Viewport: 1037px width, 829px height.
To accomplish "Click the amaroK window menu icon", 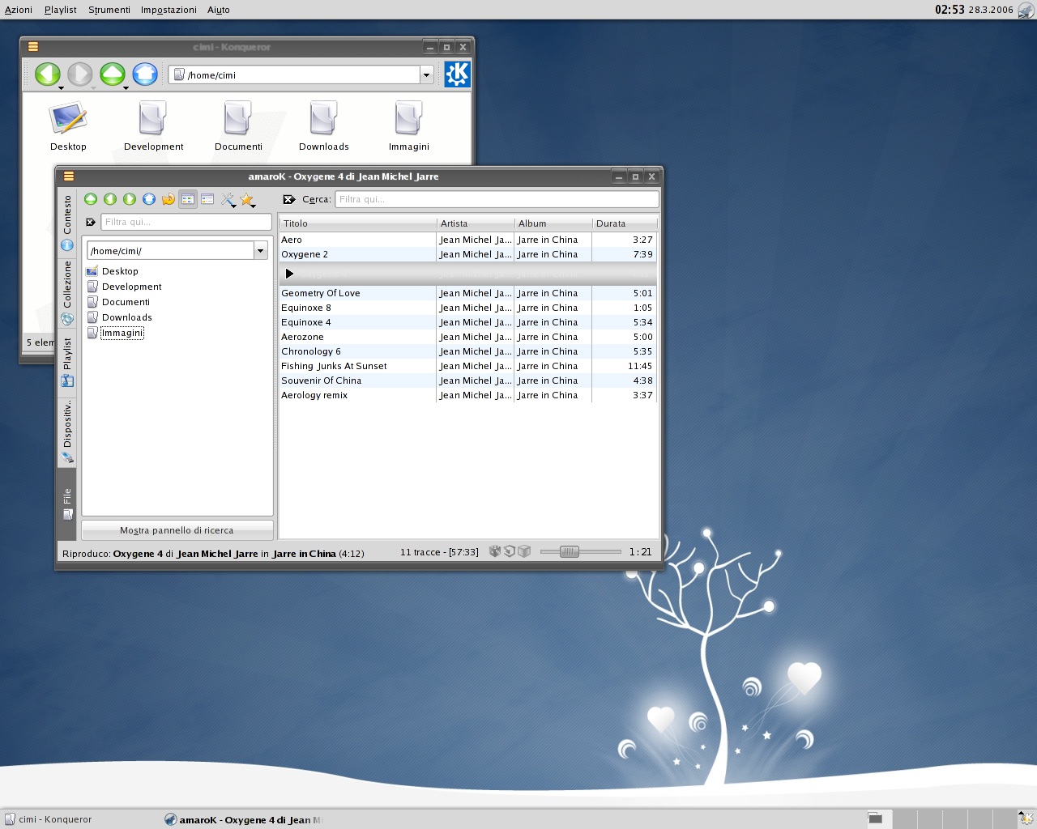I will click(x=69, y=176).
